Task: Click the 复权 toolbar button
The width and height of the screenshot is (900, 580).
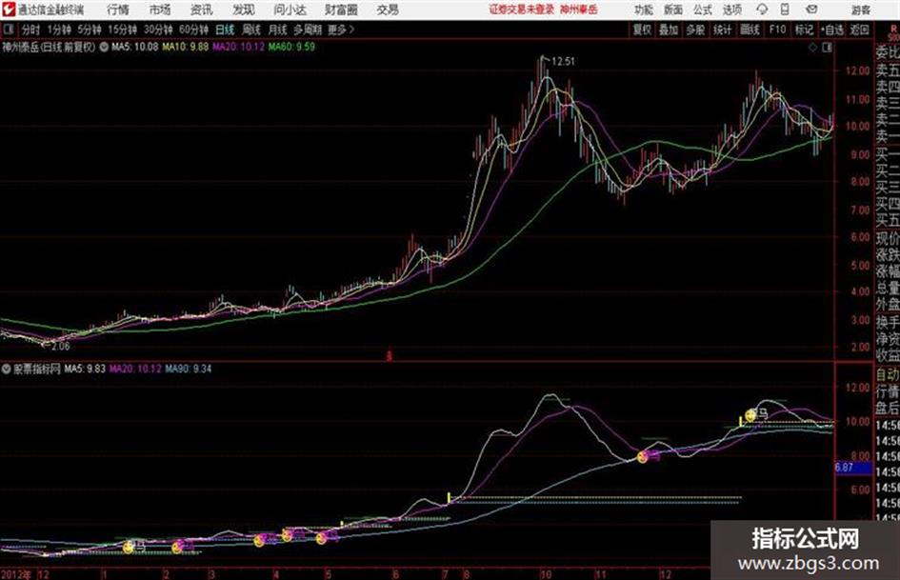Action: [642, 30]
